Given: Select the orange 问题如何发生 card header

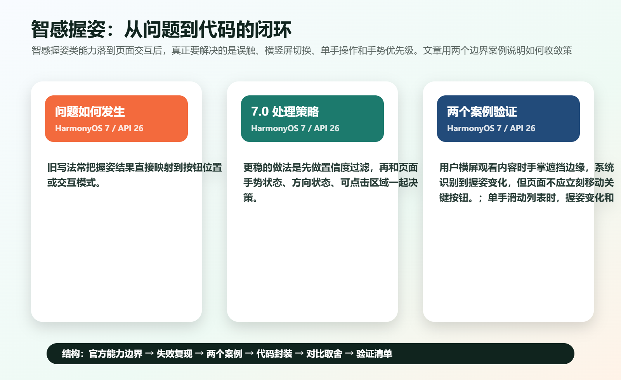Looking at the screenshot, I should pos(116,119).
